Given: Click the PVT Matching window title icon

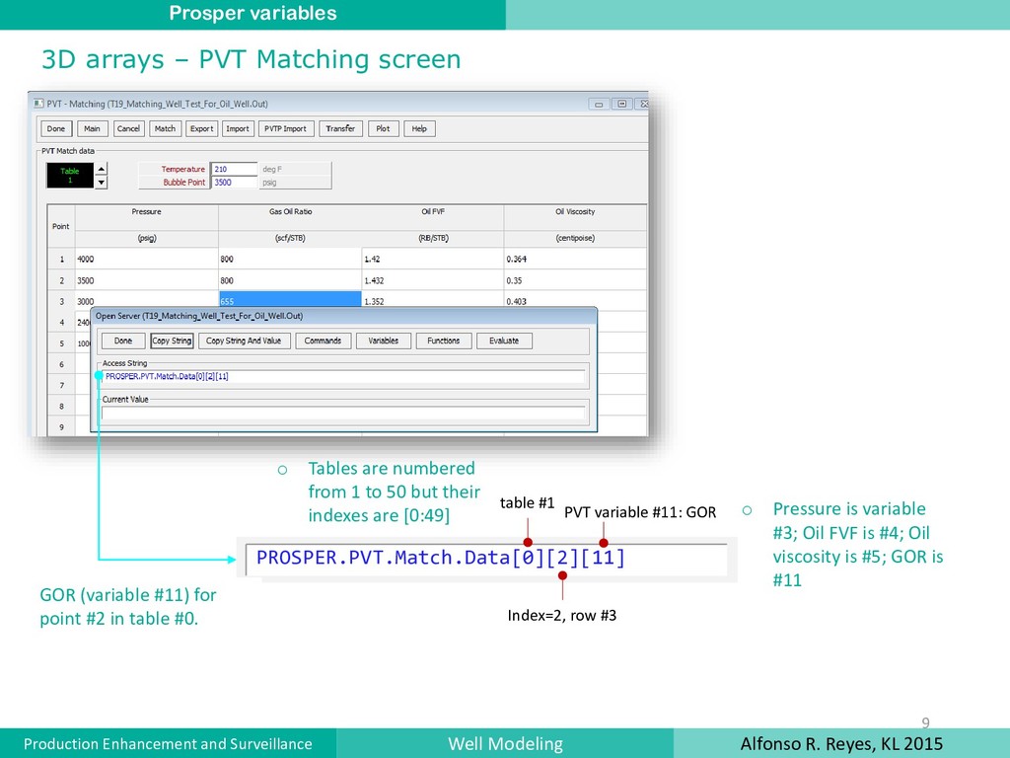Looking at the screenshot, I should pos(38,104).
